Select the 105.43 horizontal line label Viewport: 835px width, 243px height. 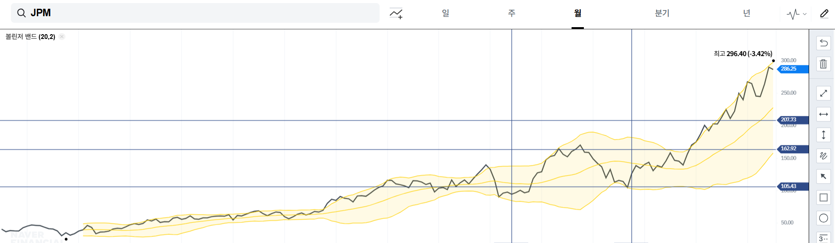point(792,187)
